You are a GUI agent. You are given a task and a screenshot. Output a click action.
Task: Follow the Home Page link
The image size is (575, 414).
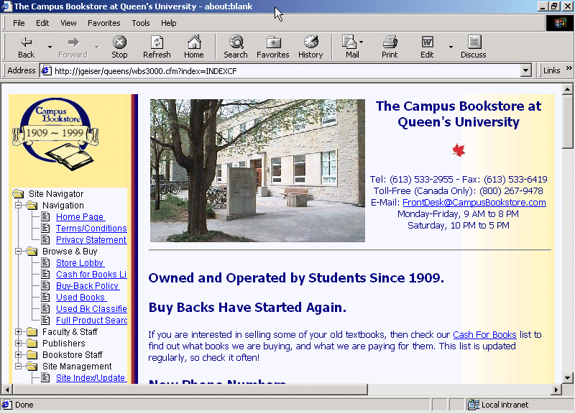tap(80, 217)
